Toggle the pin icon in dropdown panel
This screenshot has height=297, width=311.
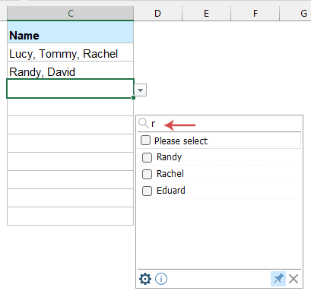278,279
